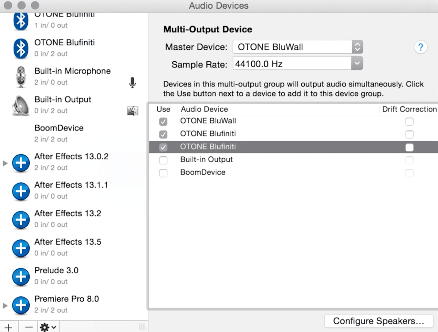Click the Drift Correction column header
This screenshot has width=438, height=332.
pyautogui.click(x=409, y=109)
